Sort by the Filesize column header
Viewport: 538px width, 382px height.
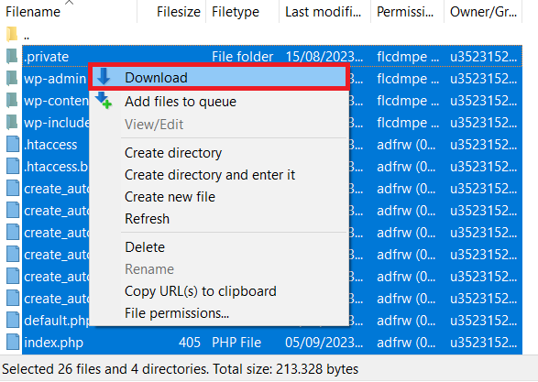pyautogui.click(x=171, y=12)
